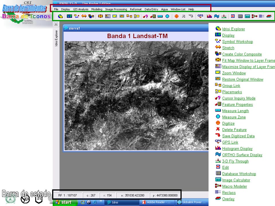Expand the quick launch chevron in taskbar
Screen dimensions: 275x206
101,201
